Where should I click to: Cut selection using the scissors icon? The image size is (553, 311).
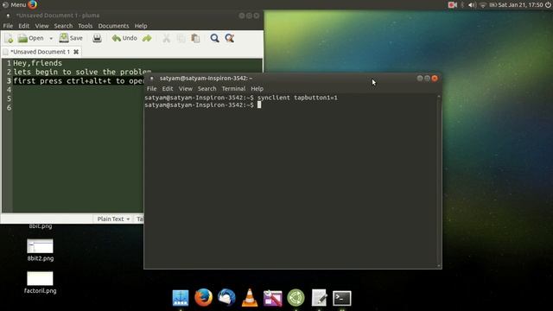tap(166, 38)
